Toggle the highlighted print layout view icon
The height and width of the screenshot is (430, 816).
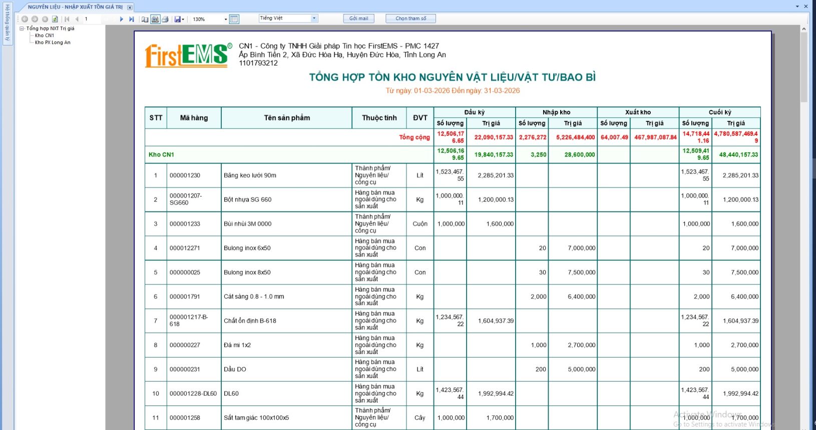(155, 19)
